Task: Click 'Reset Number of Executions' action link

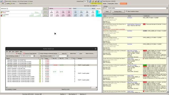Action: [134, 24]
